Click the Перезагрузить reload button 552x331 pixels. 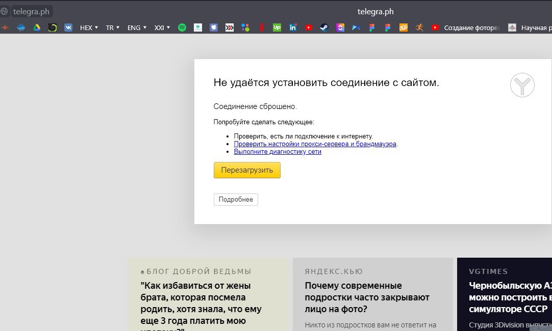pos(247,170)
